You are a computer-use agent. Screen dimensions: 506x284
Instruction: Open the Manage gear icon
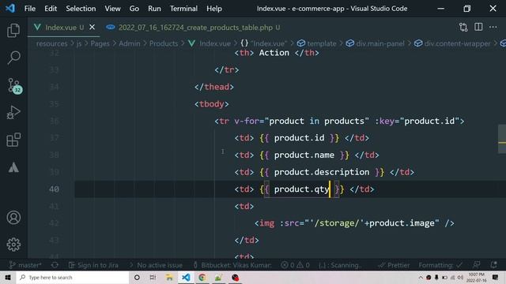[x=13, y=245]
